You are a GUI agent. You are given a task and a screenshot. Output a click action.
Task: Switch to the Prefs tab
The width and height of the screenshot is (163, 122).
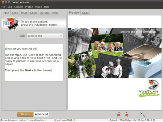[x=55, y=13]
